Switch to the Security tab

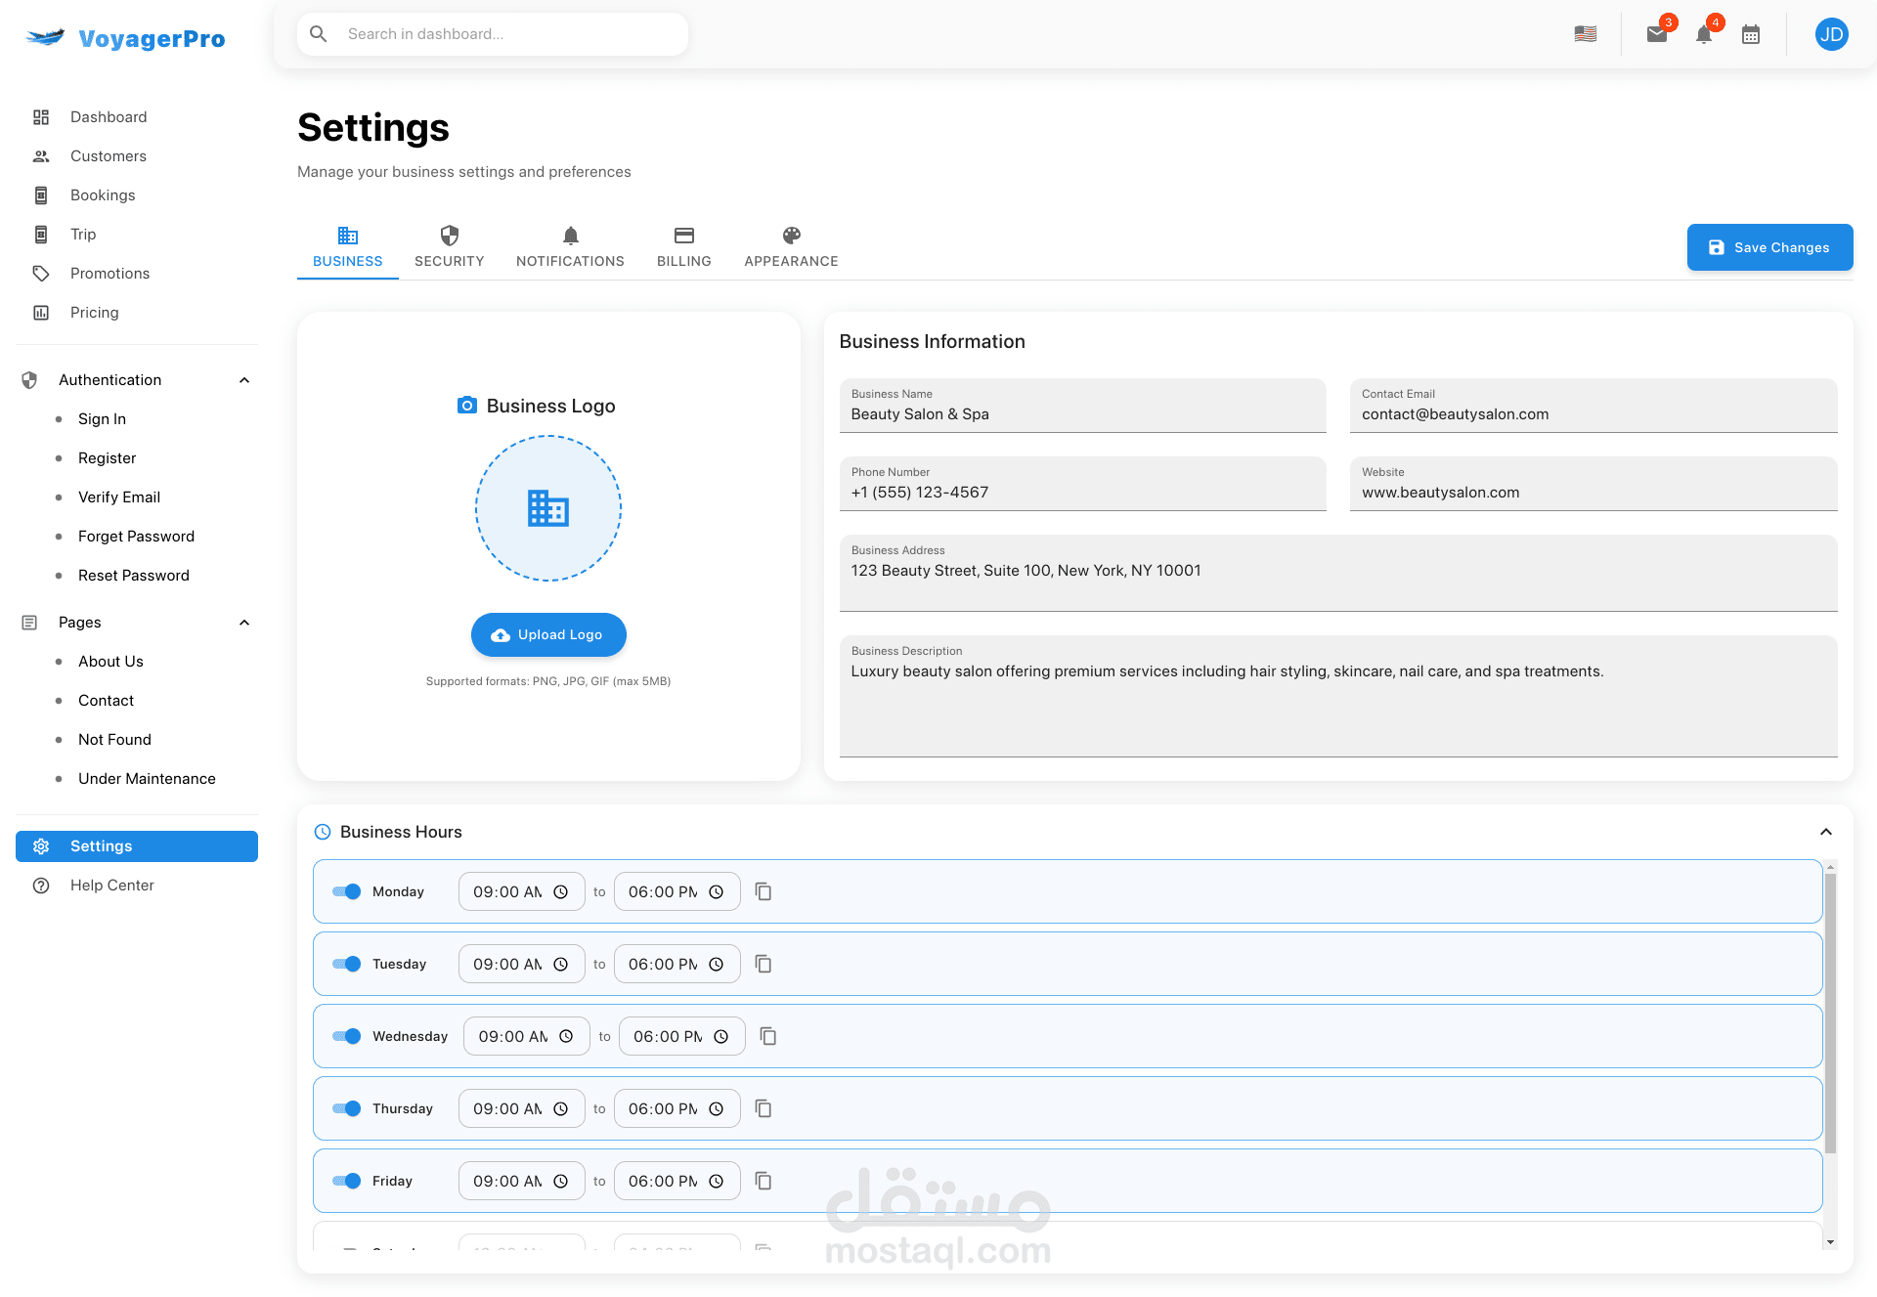click(449, 247)
